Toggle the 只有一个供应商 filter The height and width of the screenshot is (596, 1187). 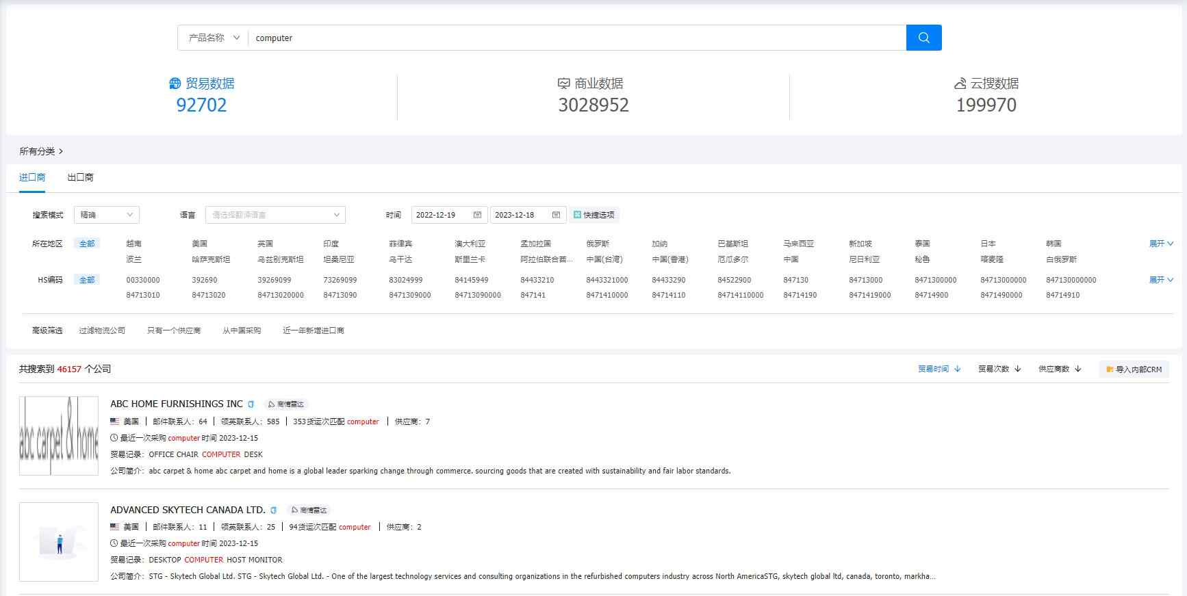174,331
